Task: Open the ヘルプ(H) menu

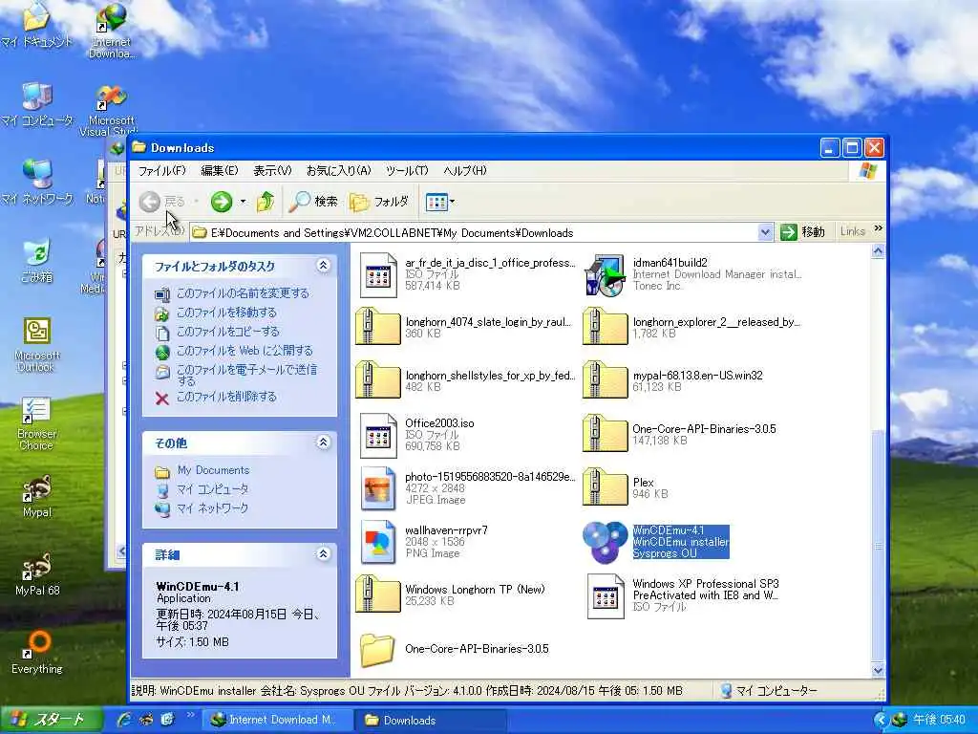Action: click(465, 170)
